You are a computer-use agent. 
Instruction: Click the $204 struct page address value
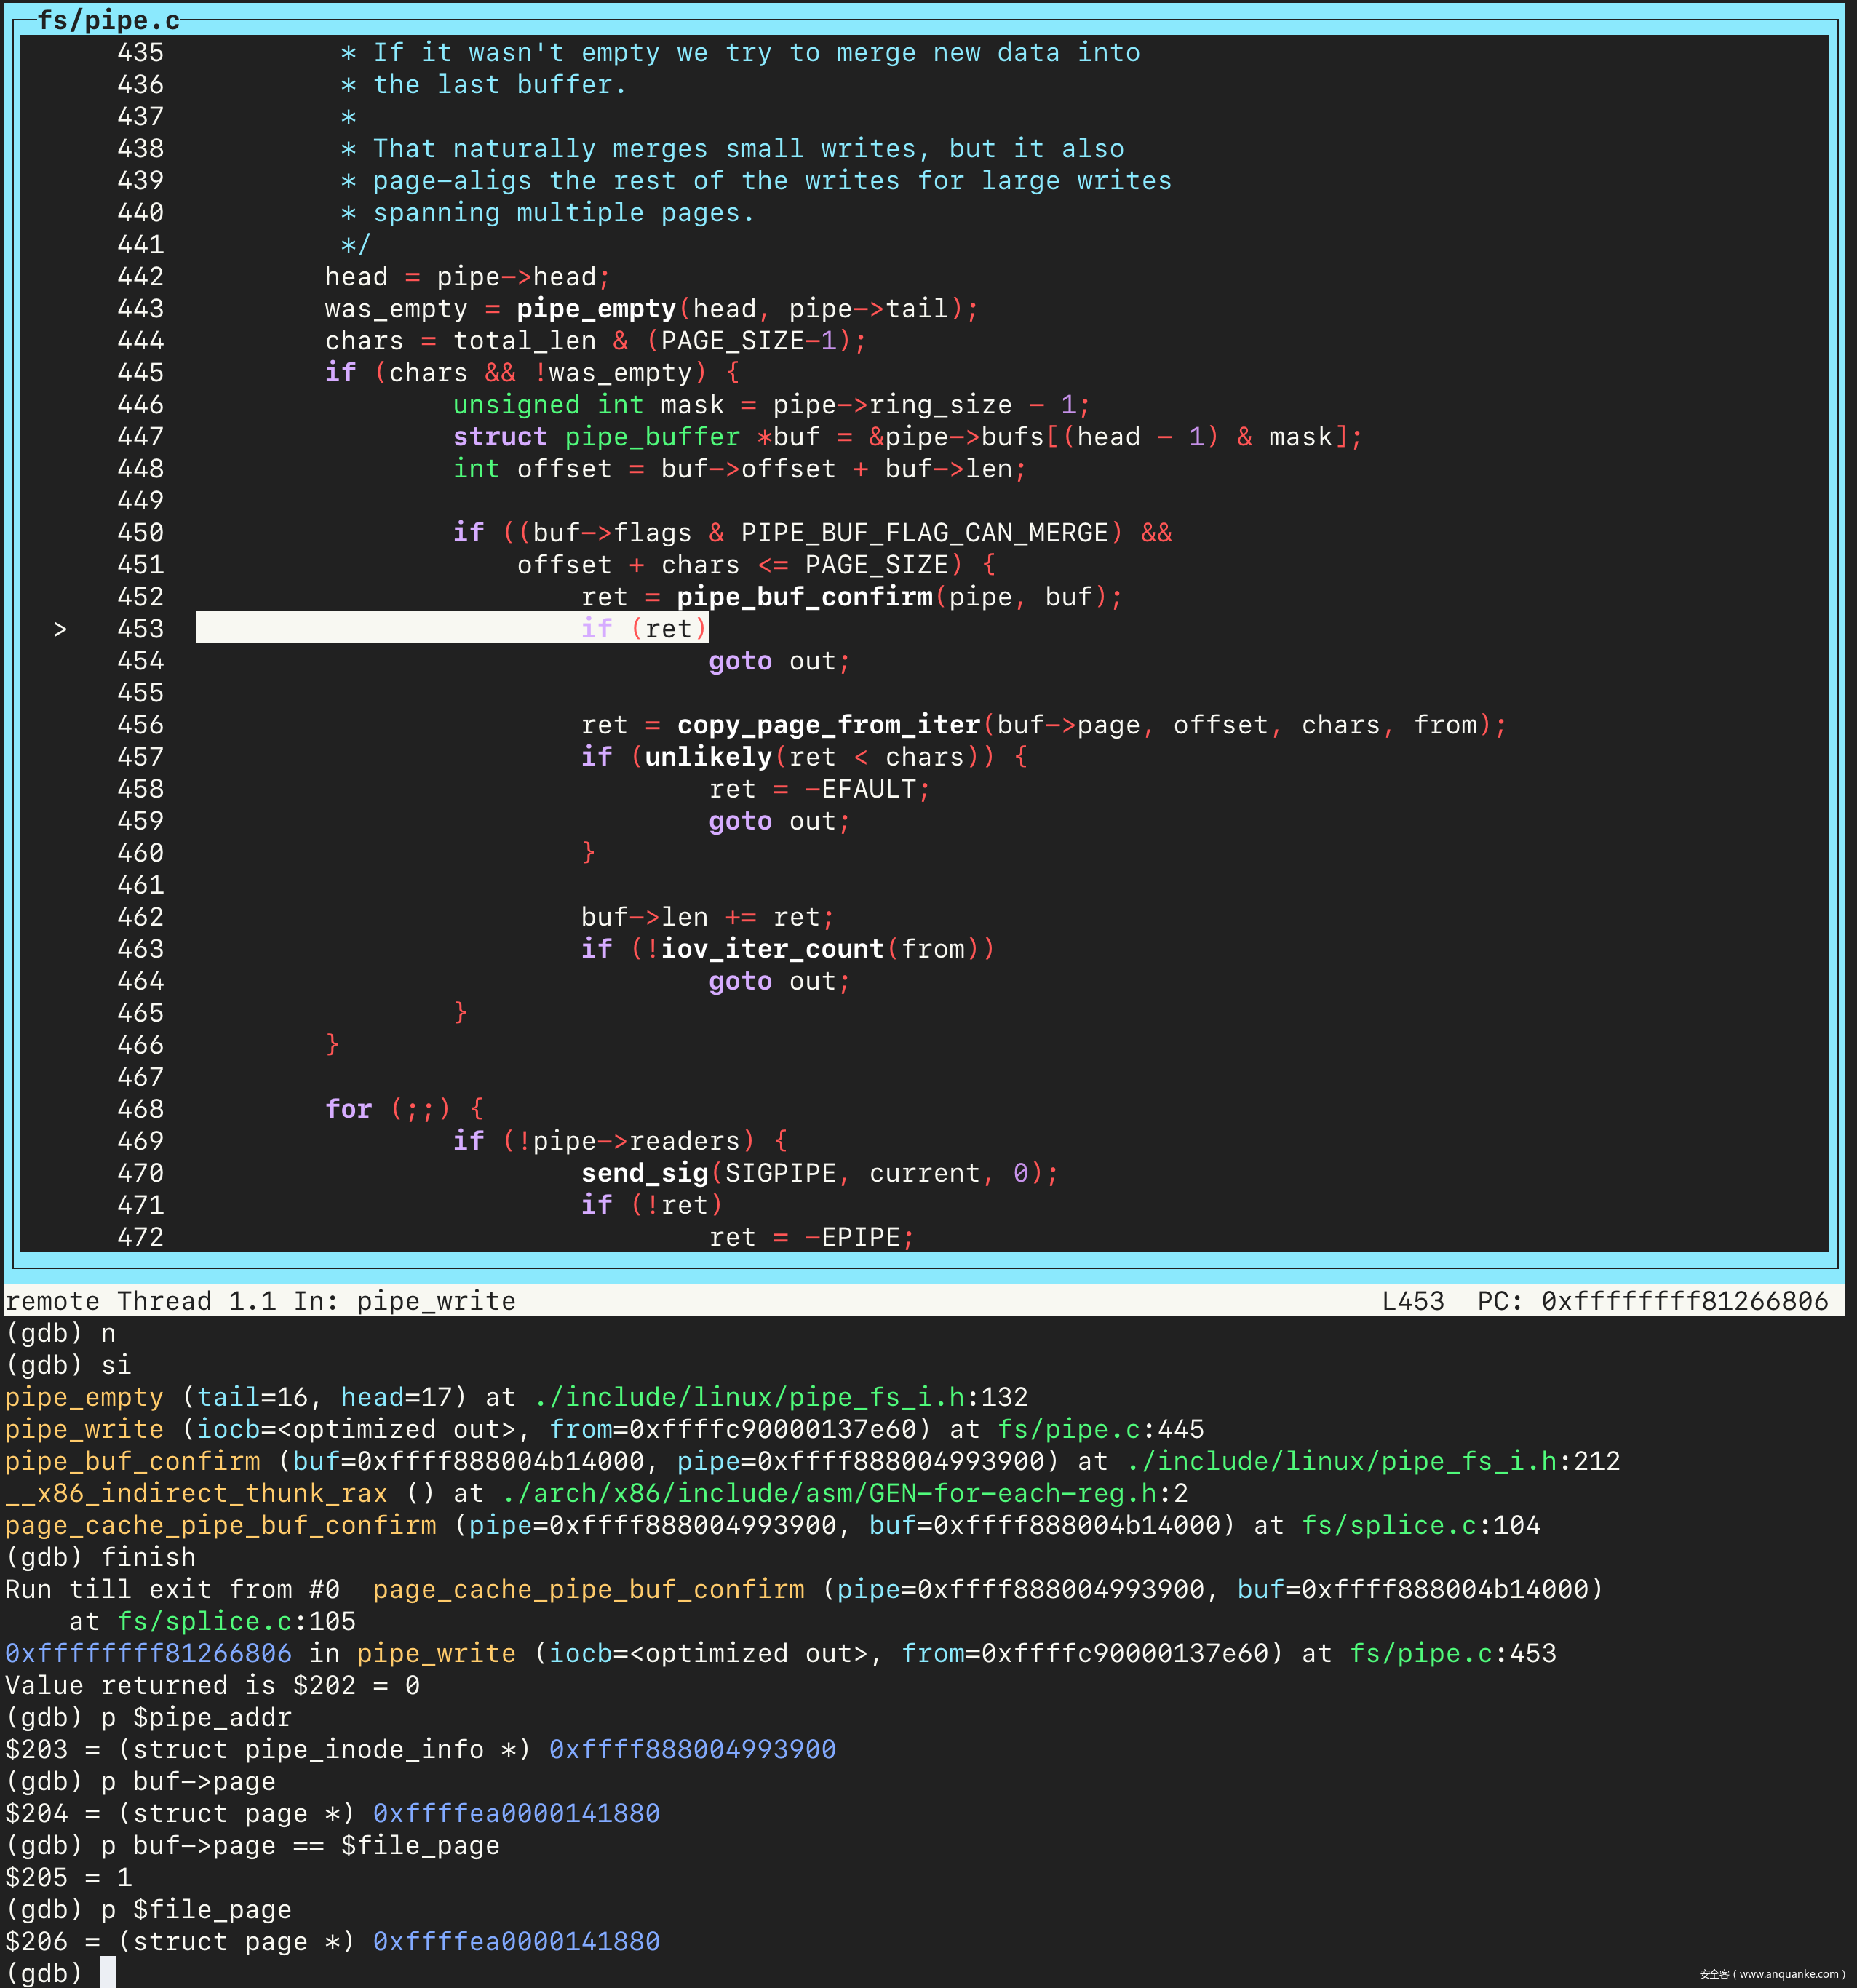pos(516,1813)
